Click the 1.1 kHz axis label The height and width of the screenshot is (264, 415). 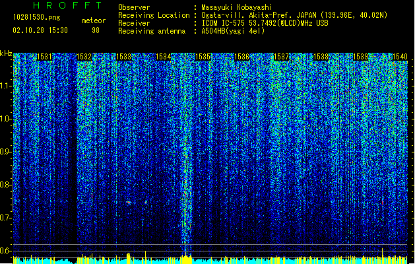[x=6, y=86]
